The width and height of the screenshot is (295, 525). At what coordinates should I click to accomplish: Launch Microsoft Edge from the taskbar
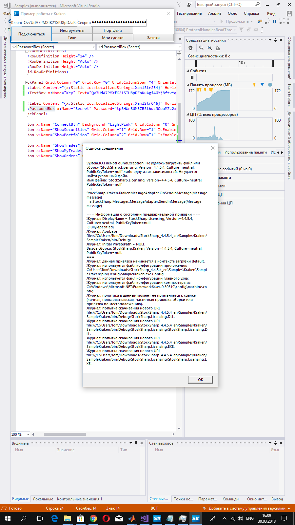[55, 518]
